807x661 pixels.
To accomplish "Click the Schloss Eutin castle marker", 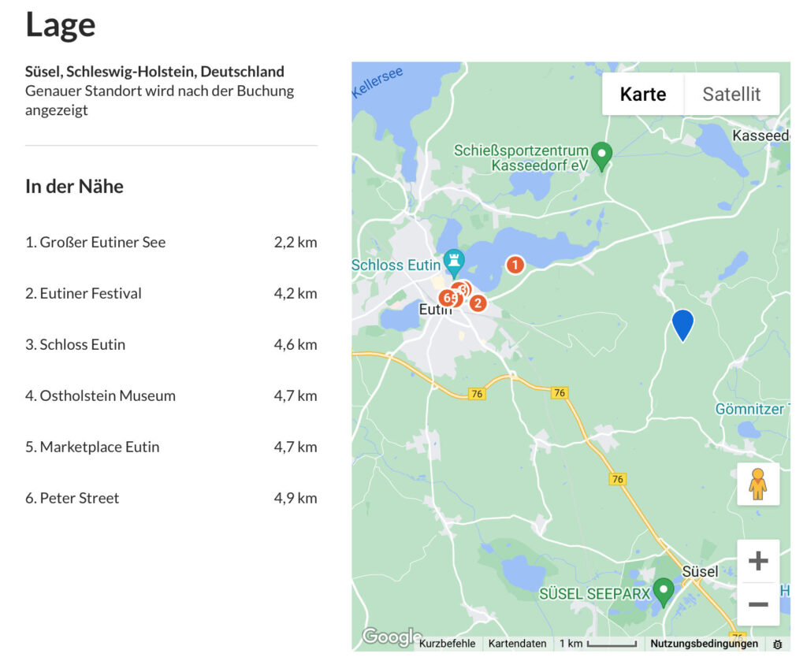I will tap(454, 261).
